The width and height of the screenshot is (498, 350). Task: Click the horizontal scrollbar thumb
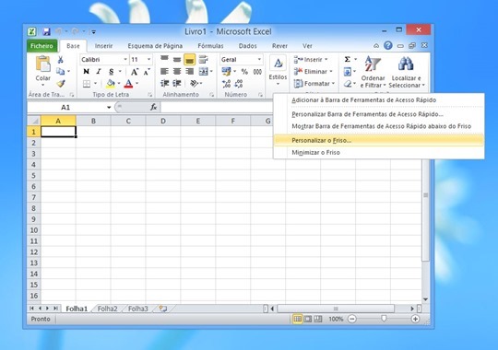tap(336, 309)
